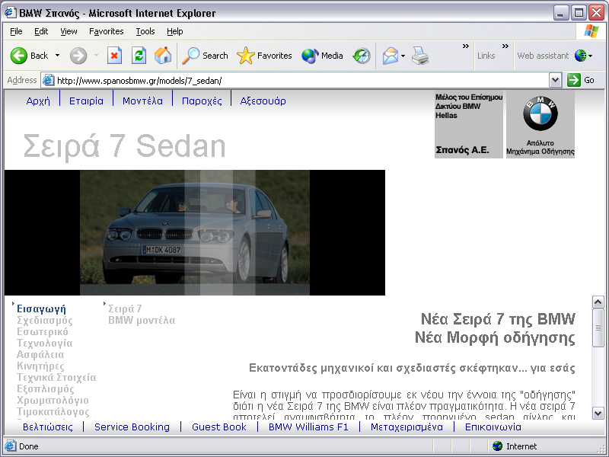The width and height of the screenshot is (609, 457).
Task: Open the Back history dropdown arrow
Action: (58, 56)
